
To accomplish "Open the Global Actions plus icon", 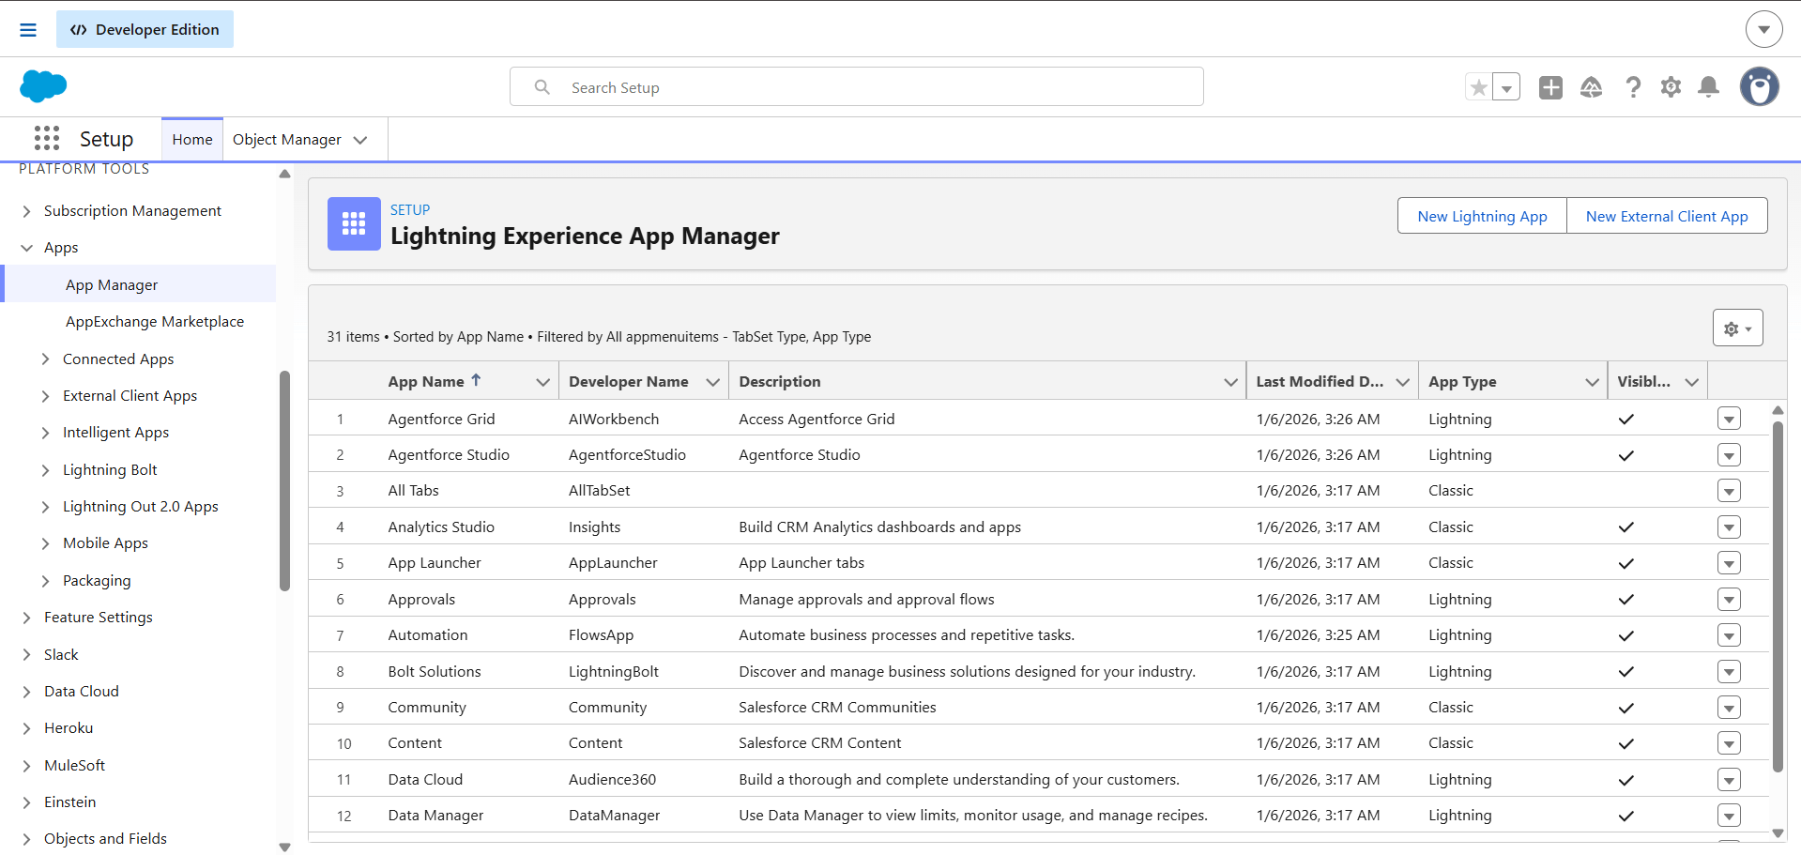I will [x=1550, y=87].
